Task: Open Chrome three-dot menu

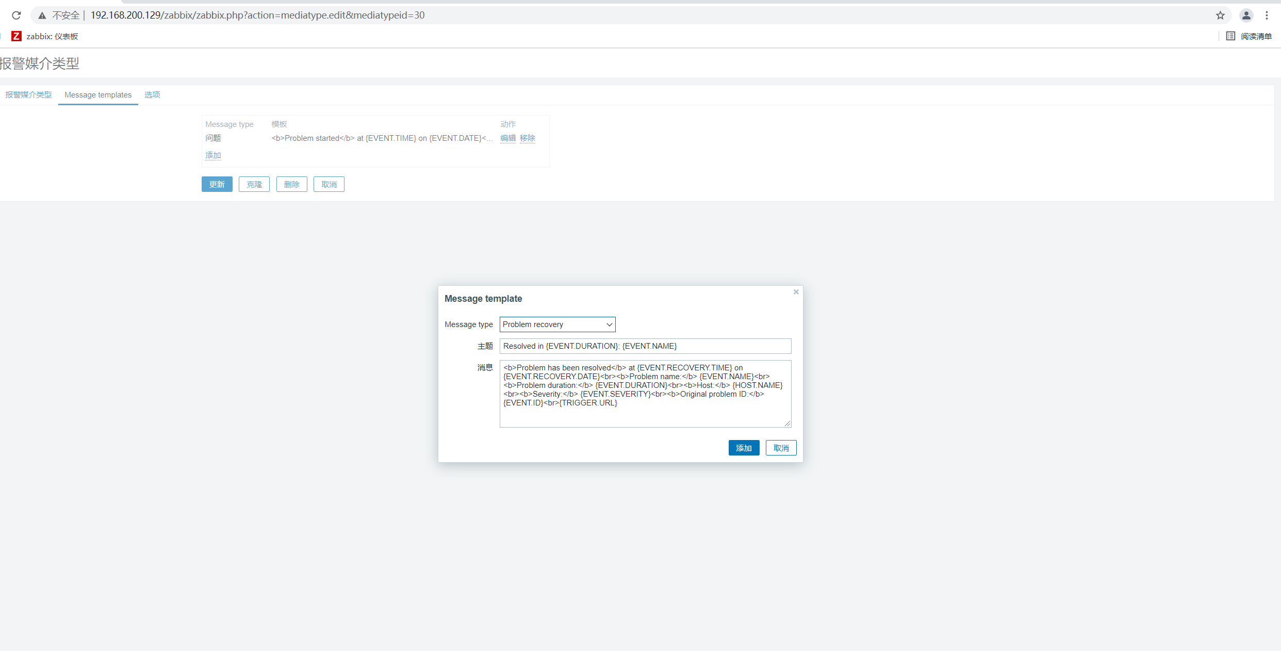Action: [x=1267, y=15]
